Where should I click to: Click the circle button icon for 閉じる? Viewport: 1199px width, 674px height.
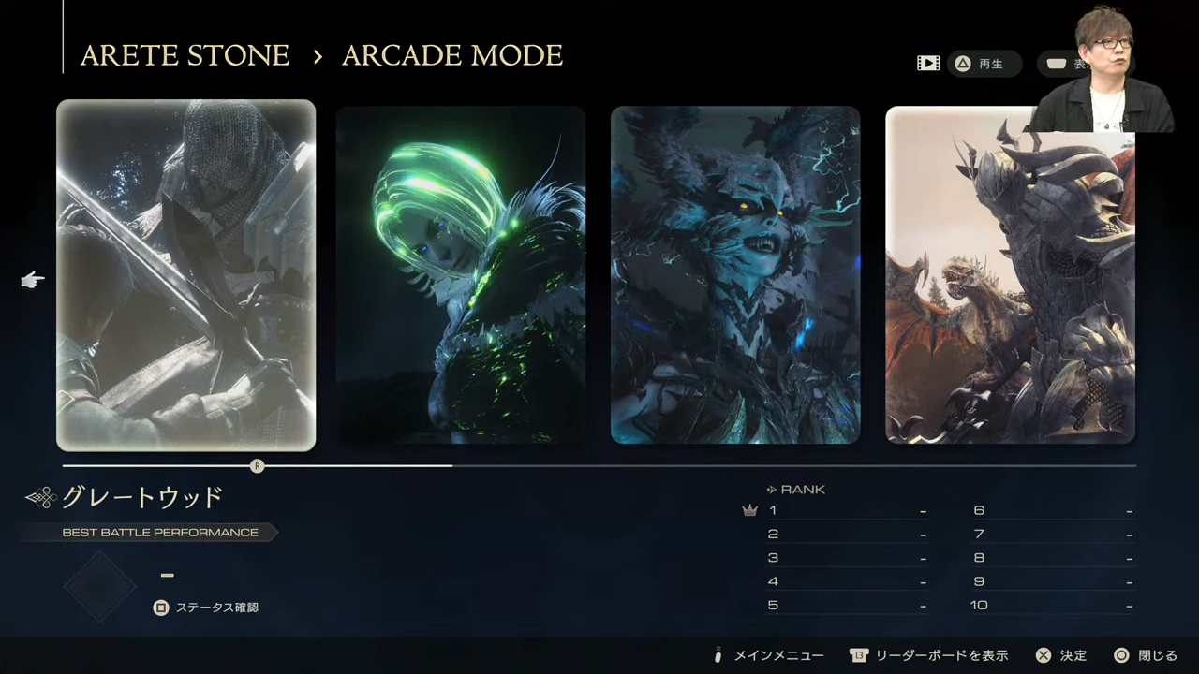[x=1121, y=655]
